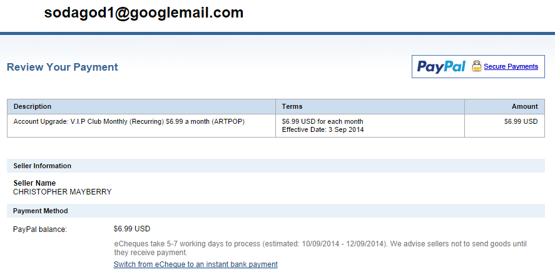Switch from eCheque to an instant bank payment

point(195,264)
